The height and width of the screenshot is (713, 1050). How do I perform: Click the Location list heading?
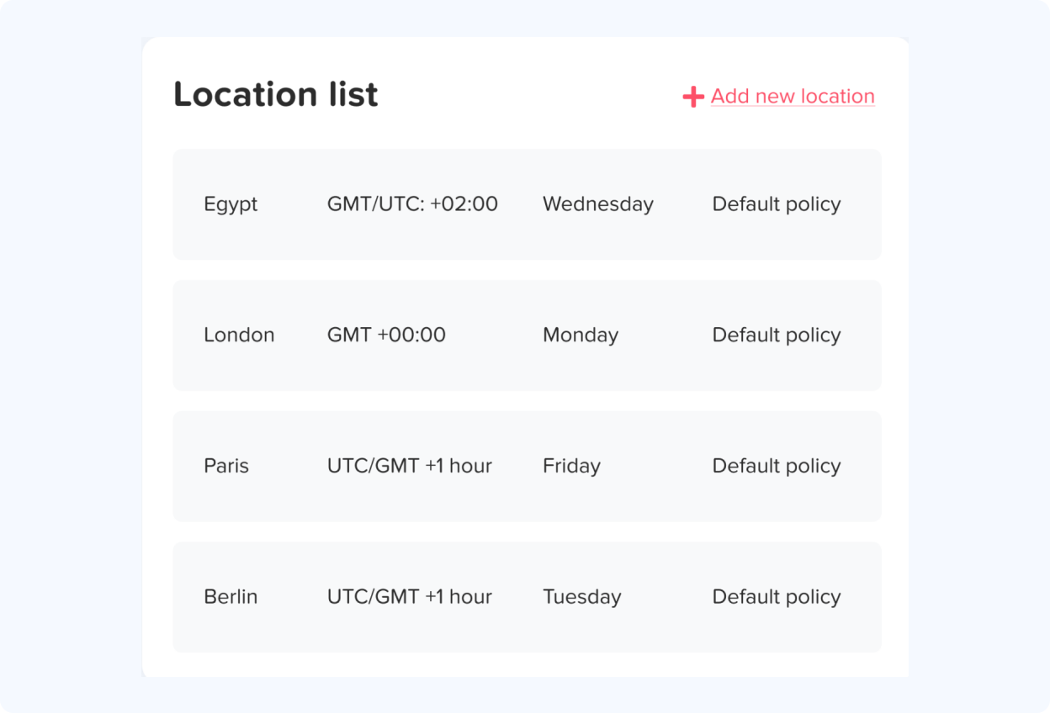pyautogui.click(x=275, y=94)
